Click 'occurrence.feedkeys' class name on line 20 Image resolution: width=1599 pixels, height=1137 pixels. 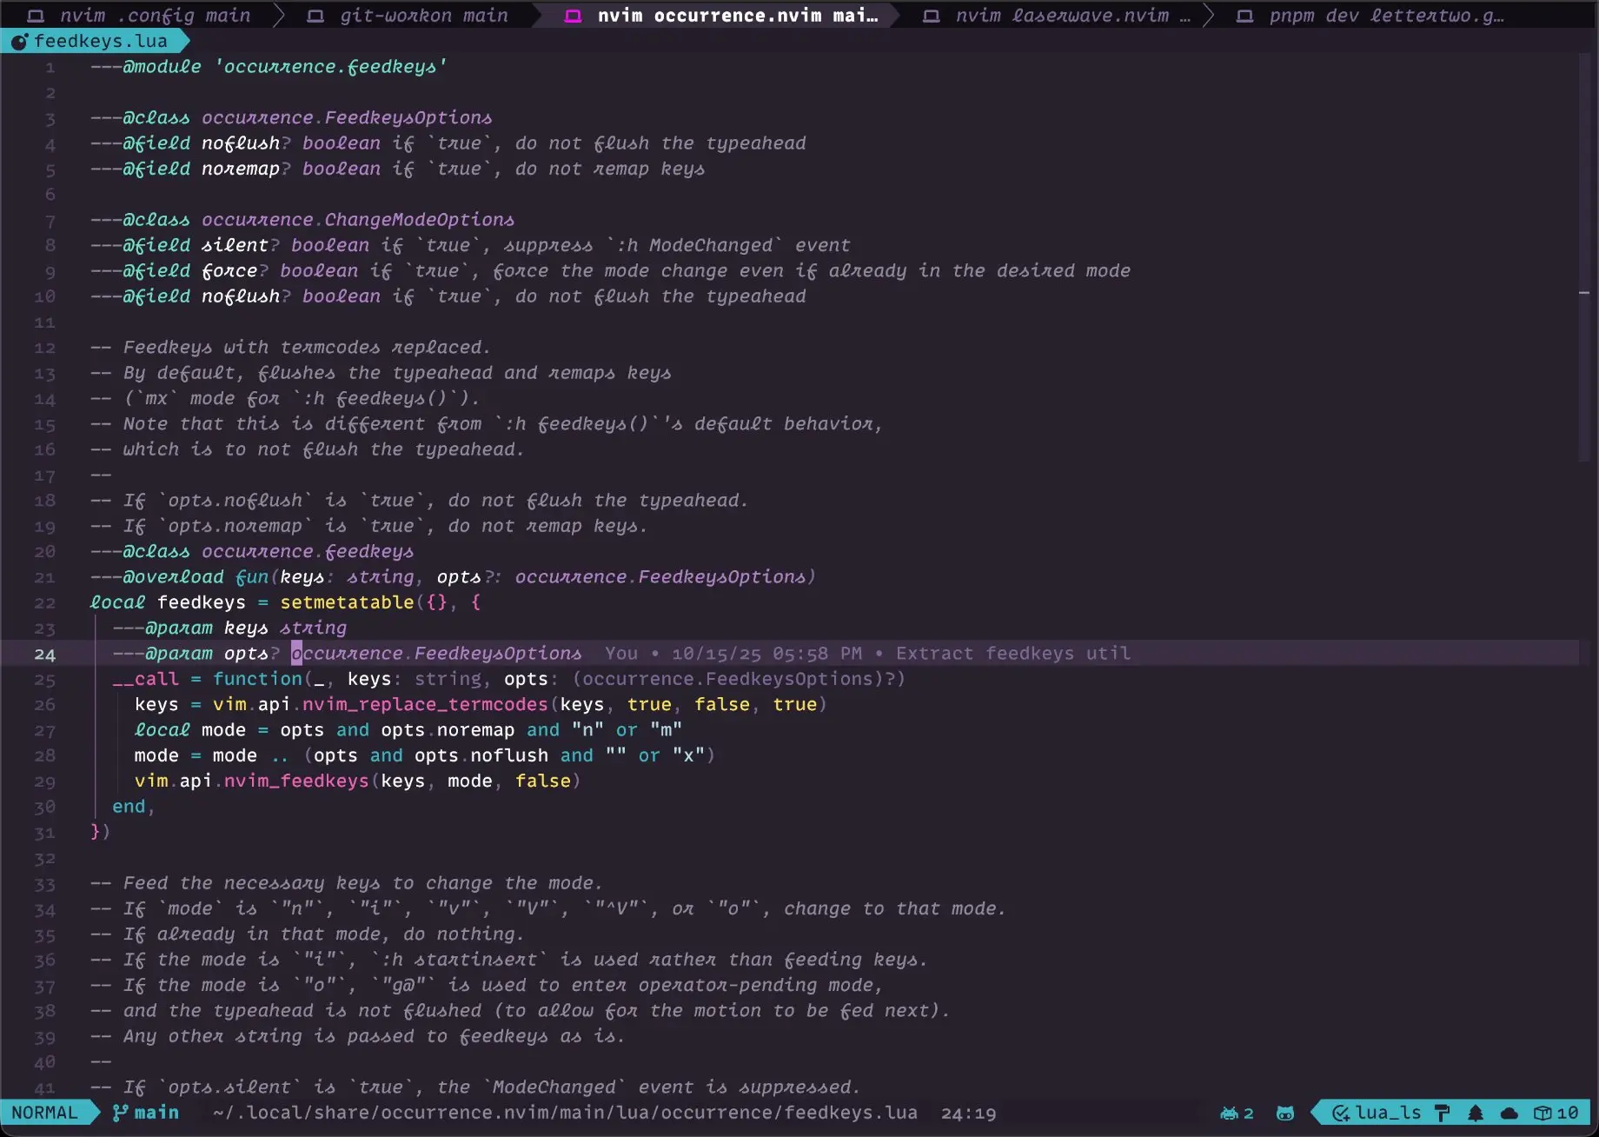[308, 551]
